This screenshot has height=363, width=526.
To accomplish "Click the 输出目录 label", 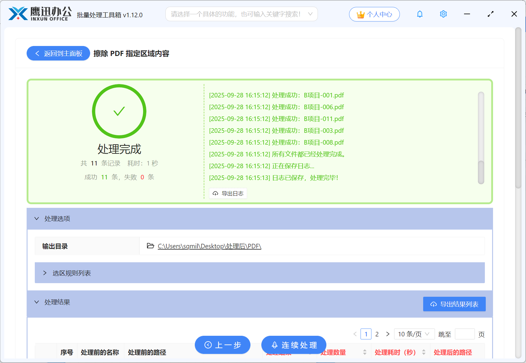I will coord(55,246).
